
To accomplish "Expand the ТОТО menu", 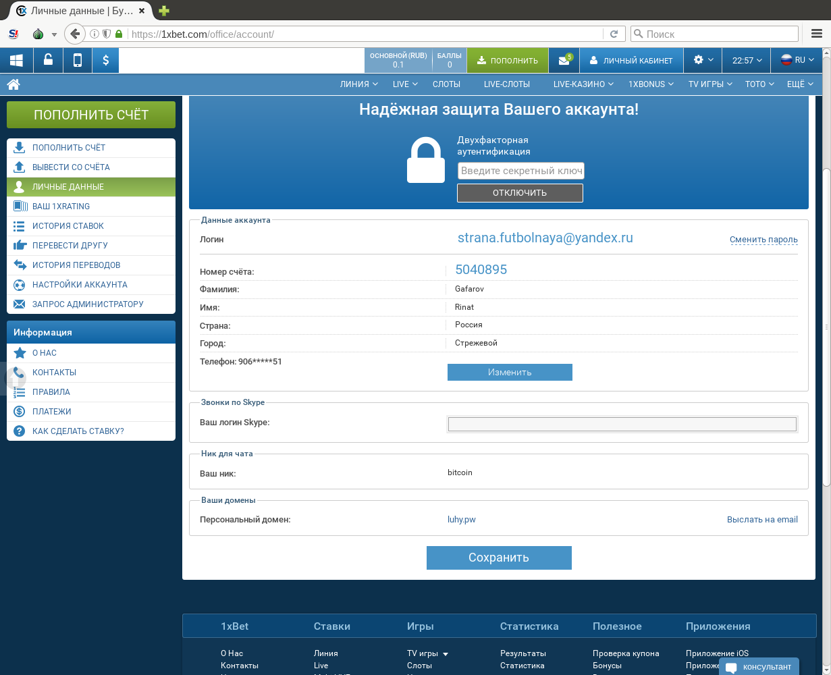I will tap(760, 84).
